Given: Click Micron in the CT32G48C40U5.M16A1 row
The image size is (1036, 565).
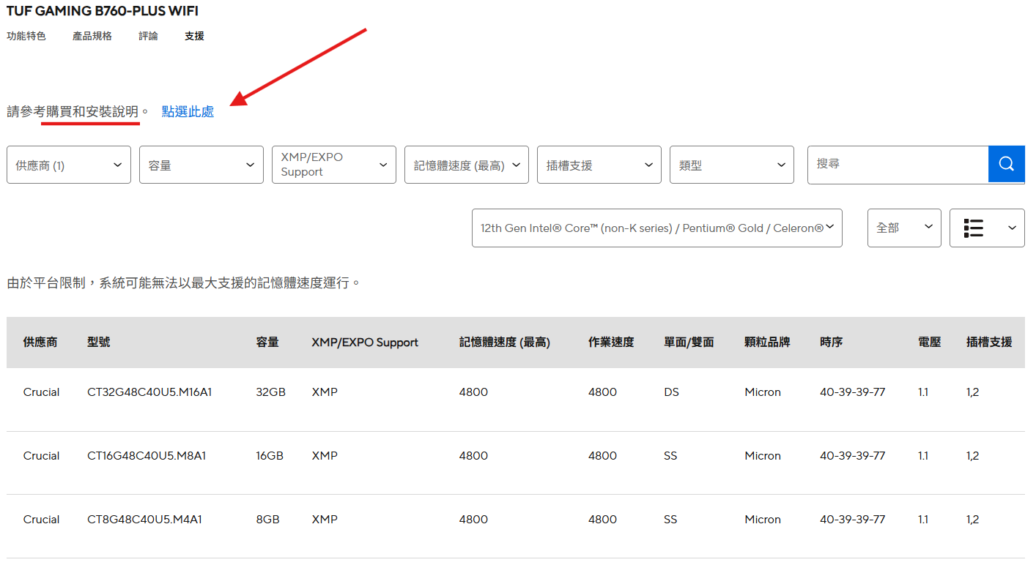Looking at the screenshot, I should point(763,392).
